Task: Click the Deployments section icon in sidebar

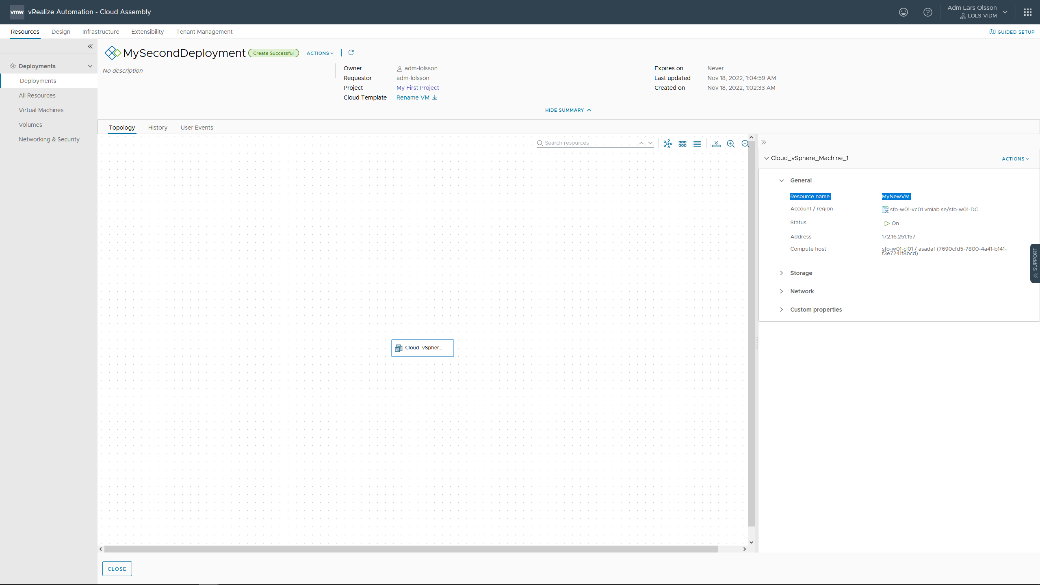Action: click(13, 66)
